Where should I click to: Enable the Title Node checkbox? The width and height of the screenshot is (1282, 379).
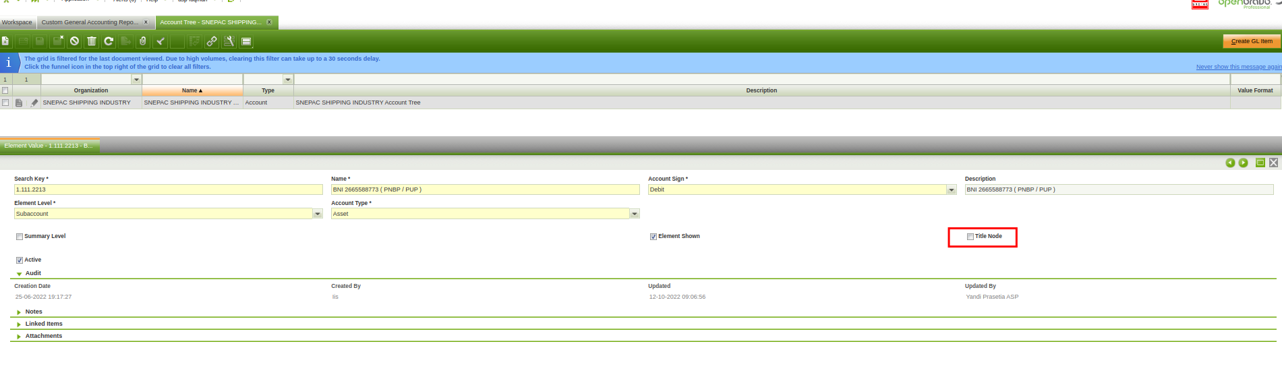point(970,237)
